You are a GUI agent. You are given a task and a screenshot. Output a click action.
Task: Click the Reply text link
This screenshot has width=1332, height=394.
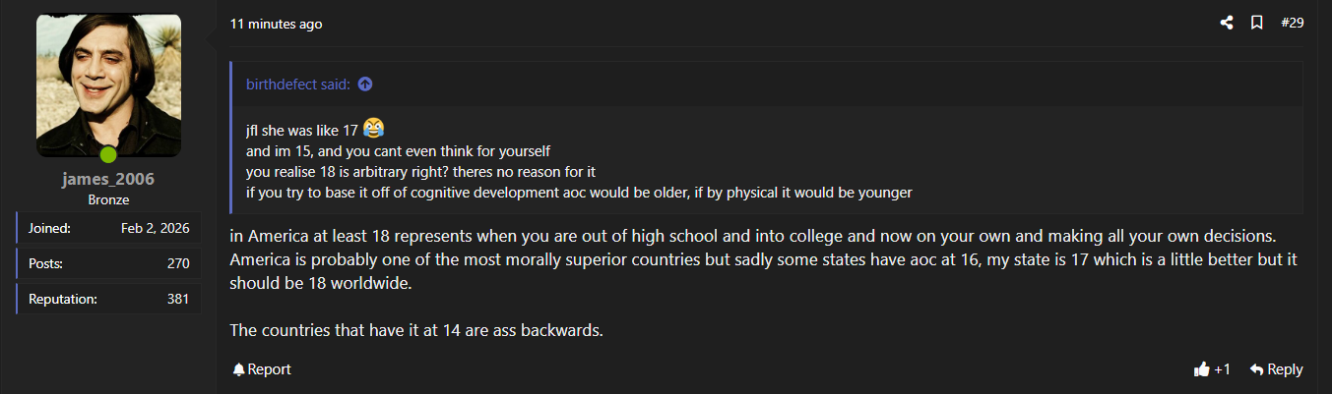pos(1285,369)
